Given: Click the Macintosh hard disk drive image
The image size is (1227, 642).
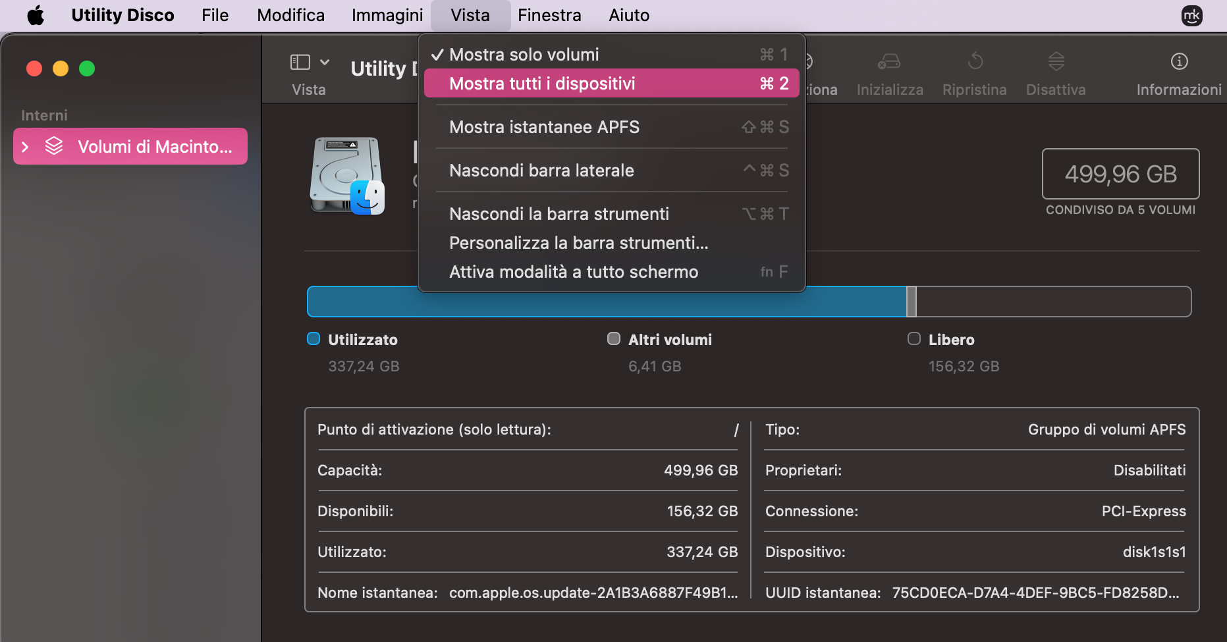Looking at the screenshot, I should pos(347,175).
